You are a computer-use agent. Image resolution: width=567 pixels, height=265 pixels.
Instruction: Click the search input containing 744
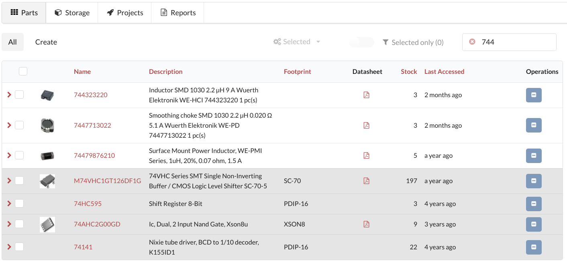coord(516,42)
